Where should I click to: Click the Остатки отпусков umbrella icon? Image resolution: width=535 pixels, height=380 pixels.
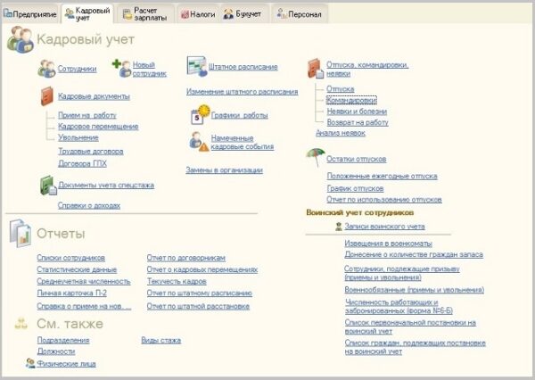(316, 157)
